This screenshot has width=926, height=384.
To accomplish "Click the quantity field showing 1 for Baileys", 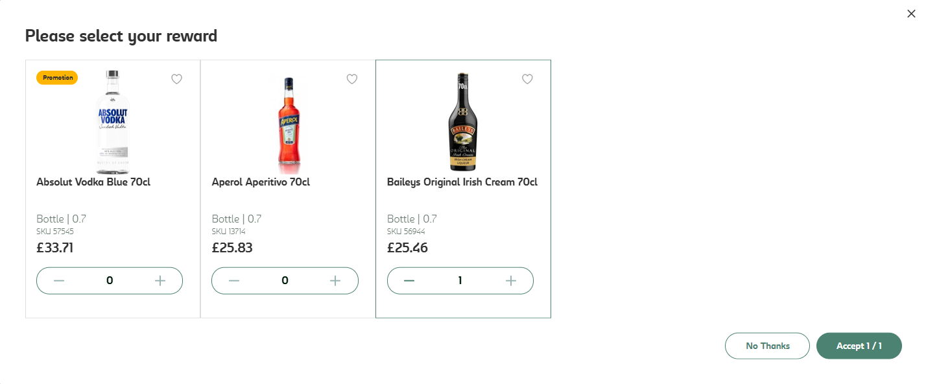I will [460, 280].
